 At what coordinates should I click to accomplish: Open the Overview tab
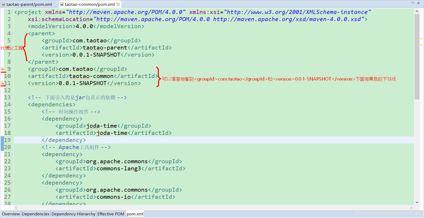click(11, 214)
